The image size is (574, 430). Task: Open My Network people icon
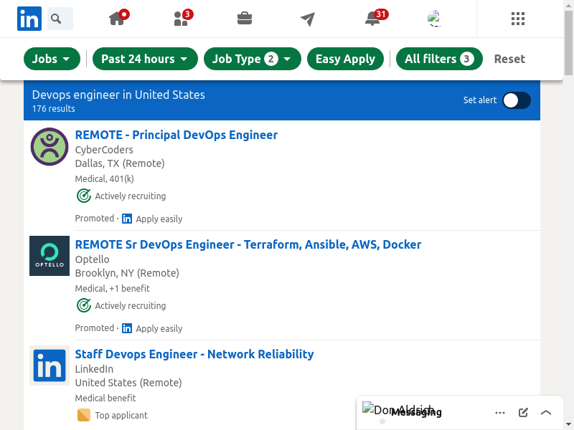click(182, 19)
